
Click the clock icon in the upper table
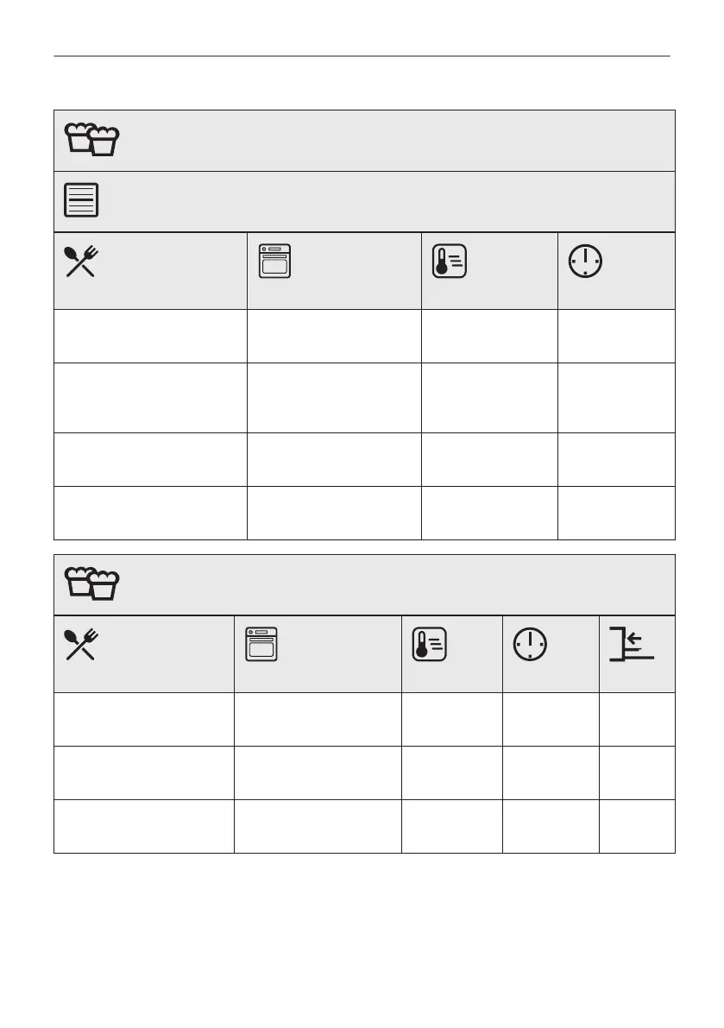[x=586, y=260]
